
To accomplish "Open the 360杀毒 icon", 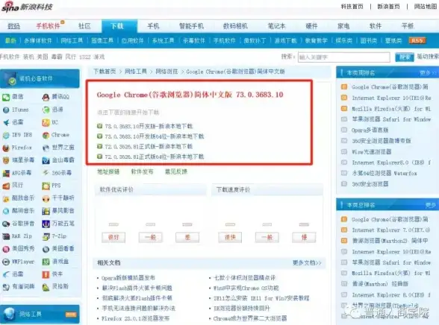I will pyautogui.click(x=46, y=173).
